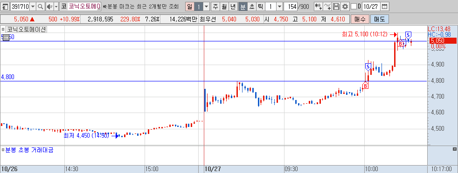Click the 154 candle count input field
This screenshot has width=458, height=173.
(291, 6)
